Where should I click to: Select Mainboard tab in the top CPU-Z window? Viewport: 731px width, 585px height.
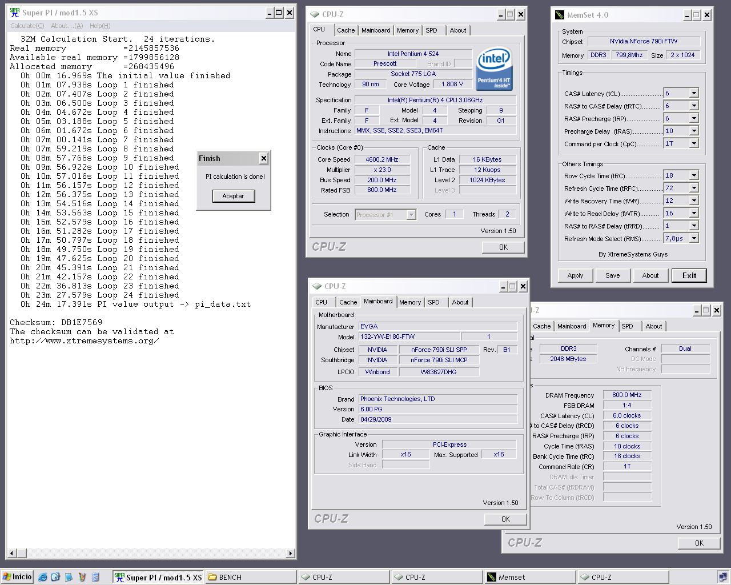pyautogui.click(x=376, y=30)
